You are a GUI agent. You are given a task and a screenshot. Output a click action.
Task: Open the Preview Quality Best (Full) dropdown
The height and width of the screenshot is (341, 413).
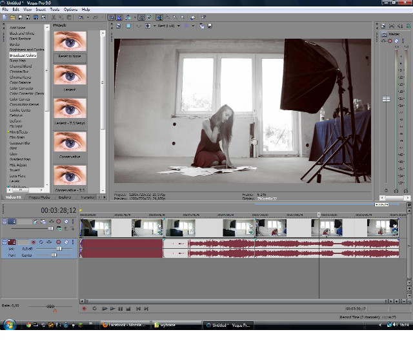point(169,26)
